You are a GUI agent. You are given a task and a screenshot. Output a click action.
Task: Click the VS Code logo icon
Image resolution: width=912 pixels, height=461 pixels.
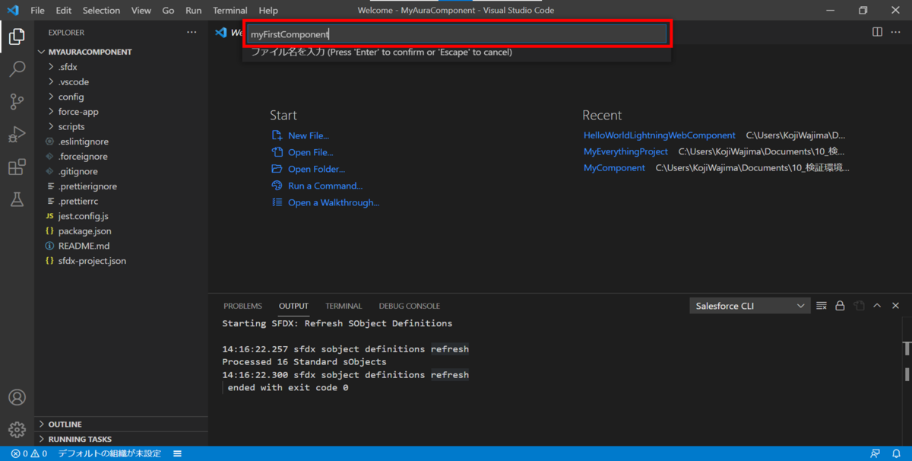[x=12, y=11]
